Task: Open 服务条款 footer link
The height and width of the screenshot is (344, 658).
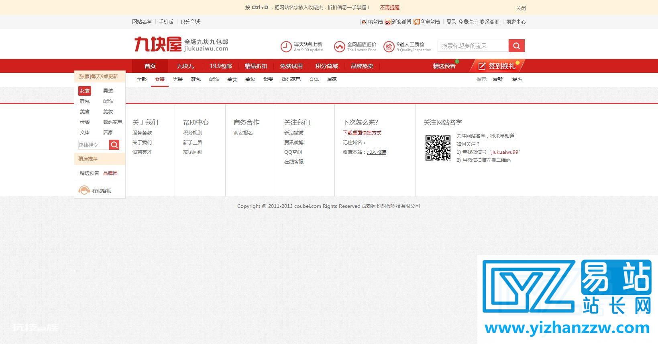Action: [x=142, y=133]
